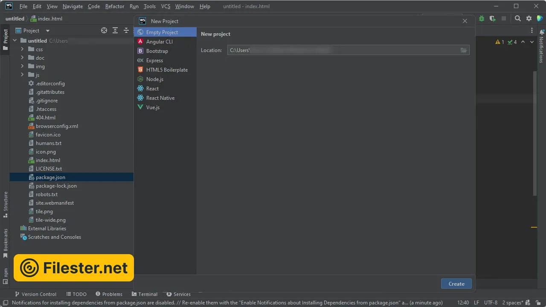The height and width of the screenshot is (307, 546).
Task: Click the Create button
Action: point(456,284)
